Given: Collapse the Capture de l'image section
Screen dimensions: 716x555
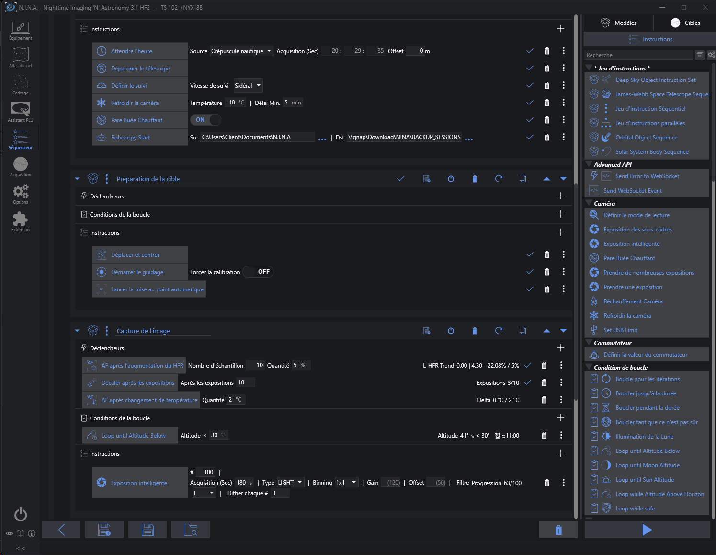Looking at the screenshot, I should point(77,331).
